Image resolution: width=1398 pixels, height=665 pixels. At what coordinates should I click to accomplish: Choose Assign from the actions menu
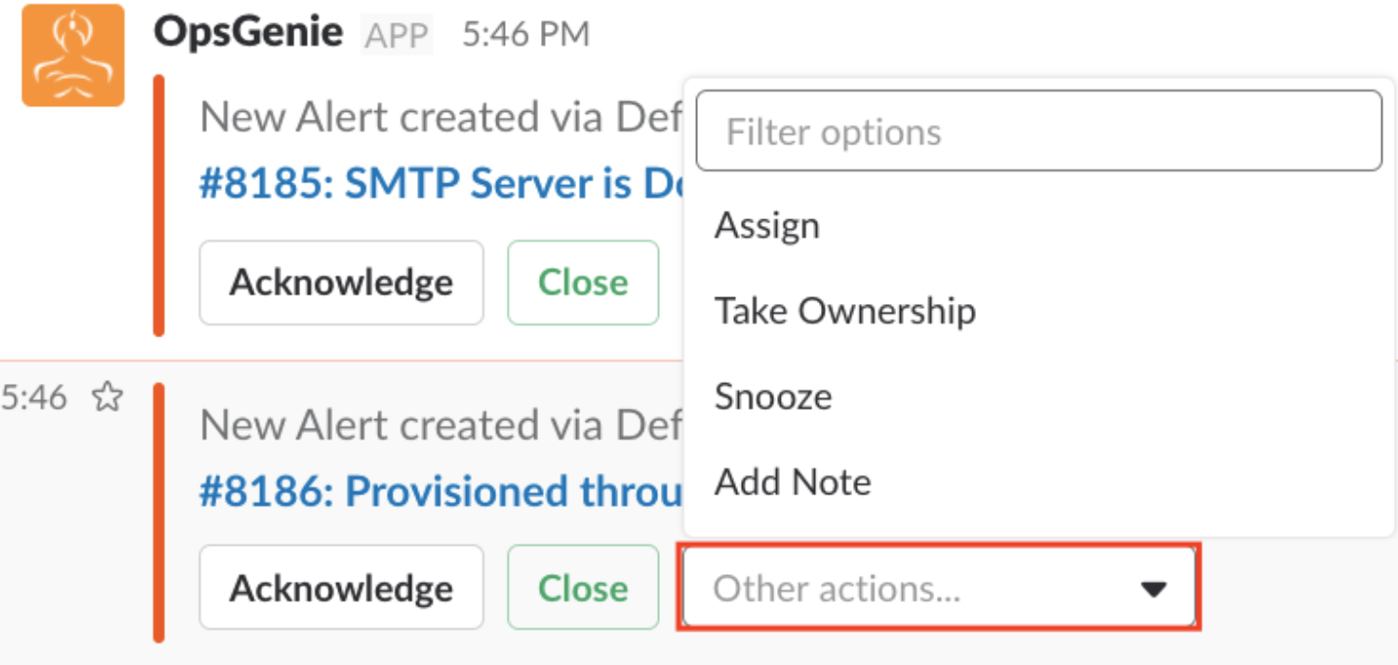(767, 226)
